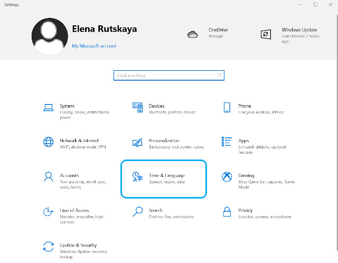Screen dimensions: 338x263
Task: Open the Apps list icon
Action: pos(227,142)
